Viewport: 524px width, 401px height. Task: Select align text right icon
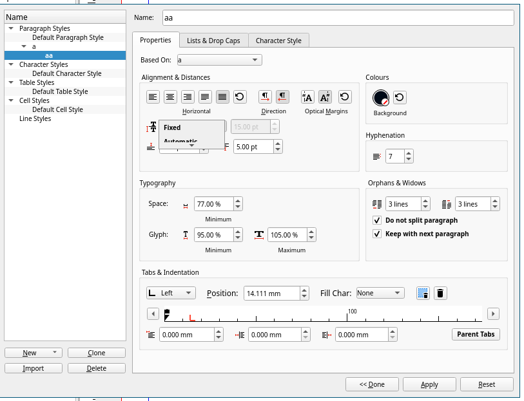(x=188, y=97)
